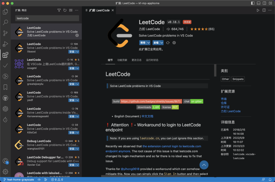Viewport: 275px width, 182px height.
Task: Select the Extensions view icon
Action: pos(5,55)
